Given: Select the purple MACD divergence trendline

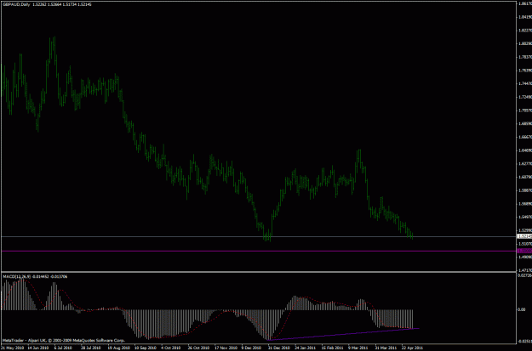Looking at the screenshot, I should pos(343,334).
